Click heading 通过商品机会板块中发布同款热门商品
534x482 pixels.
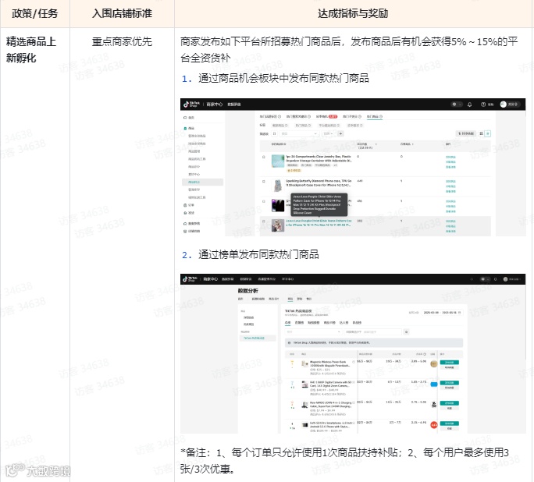tap(283, 79)
